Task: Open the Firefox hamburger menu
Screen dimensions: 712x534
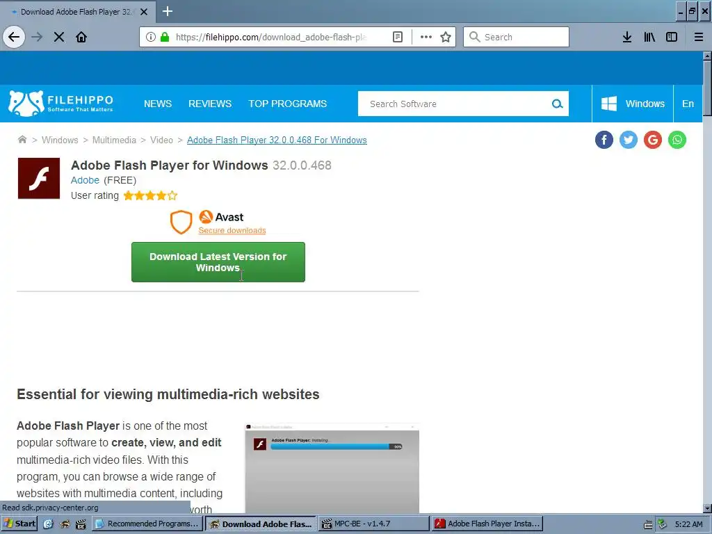Action: pyautogui.click(x=699, y=37)
